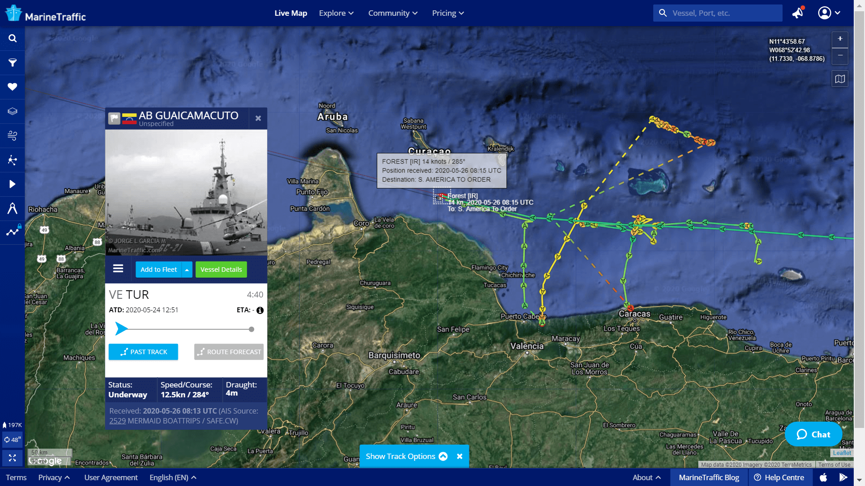Open the account dropdown chevron

click(838, 13)
